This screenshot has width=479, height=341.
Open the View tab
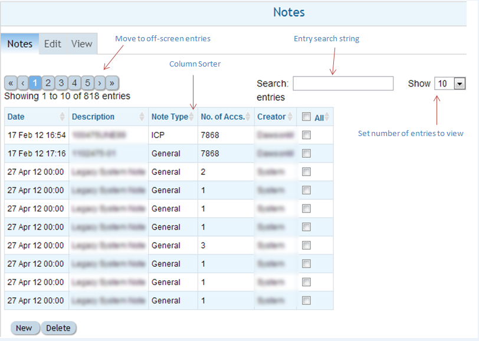[82, 44]
